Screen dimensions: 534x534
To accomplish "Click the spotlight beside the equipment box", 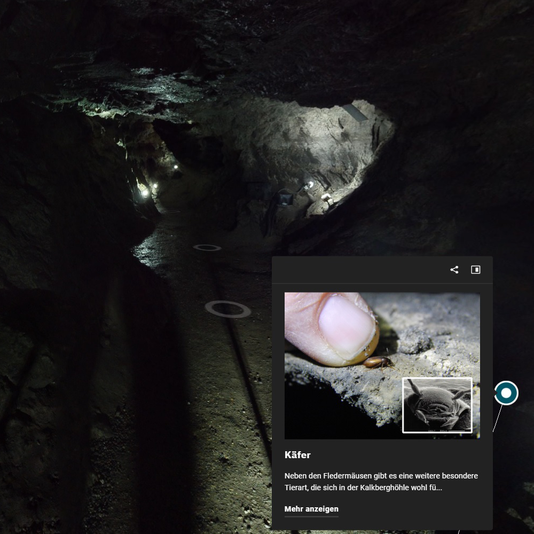I will pos(310,185).
